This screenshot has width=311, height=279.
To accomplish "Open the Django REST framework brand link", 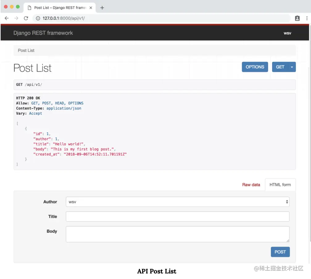I will [43, 33].
